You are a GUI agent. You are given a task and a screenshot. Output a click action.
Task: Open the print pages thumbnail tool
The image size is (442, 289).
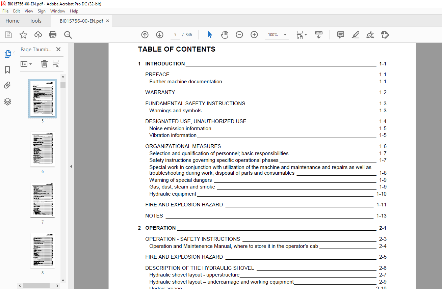coord(56,64)
